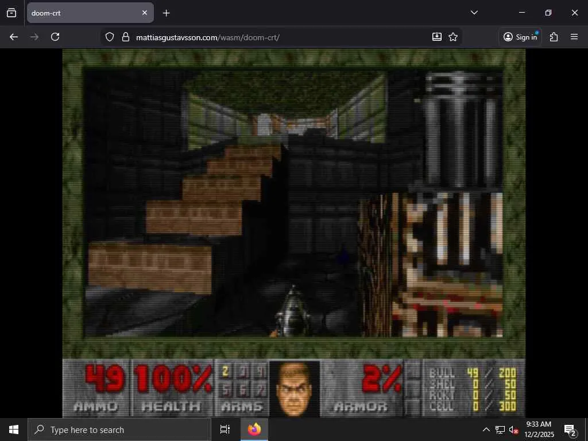Click the CELL ammo max 300 value
This screenshot has width=588, height=441.
point(507,405)
